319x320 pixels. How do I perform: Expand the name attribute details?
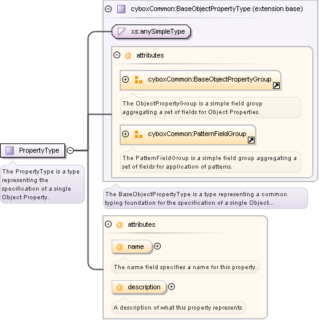tap(157, 246)
